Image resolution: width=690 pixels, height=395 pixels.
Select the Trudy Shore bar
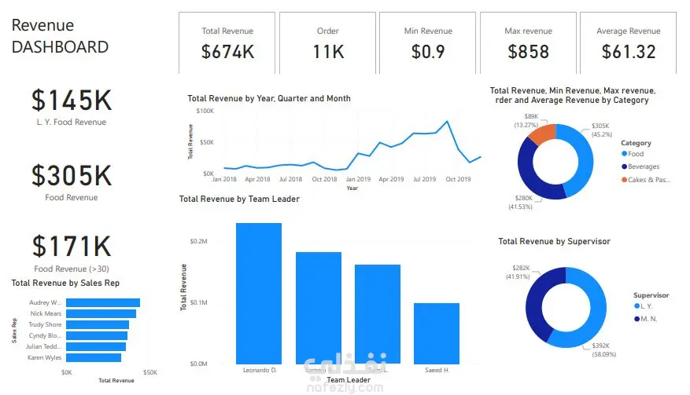click(98, 324)
